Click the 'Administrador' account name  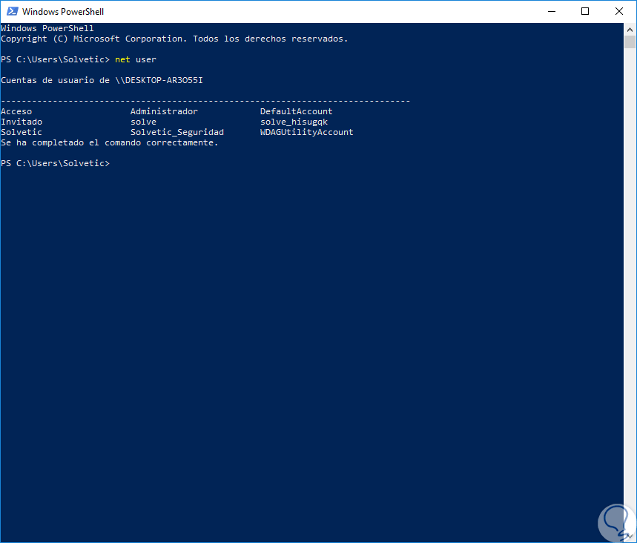pyautogui.click(x=164, y=111)
